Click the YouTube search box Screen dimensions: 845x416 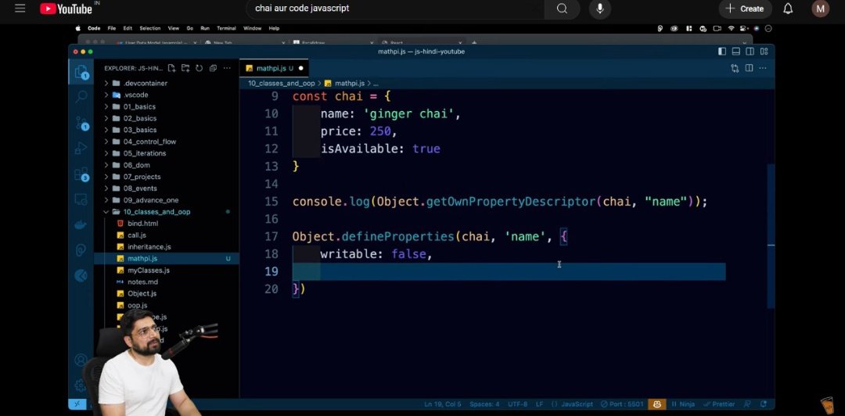click(x=395, y=9)
